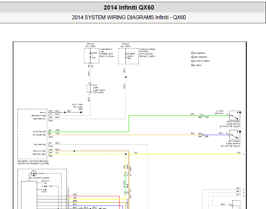266x209 pixels.
Task: Click the "BCM (BODY CONTROL MODULE)" caption
Action: pyautogui.click(x=33, y=161)
